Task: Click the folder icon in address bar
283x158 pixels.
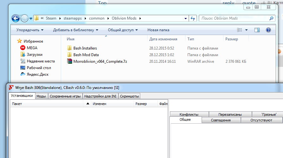Action: (x=37, y=18)
